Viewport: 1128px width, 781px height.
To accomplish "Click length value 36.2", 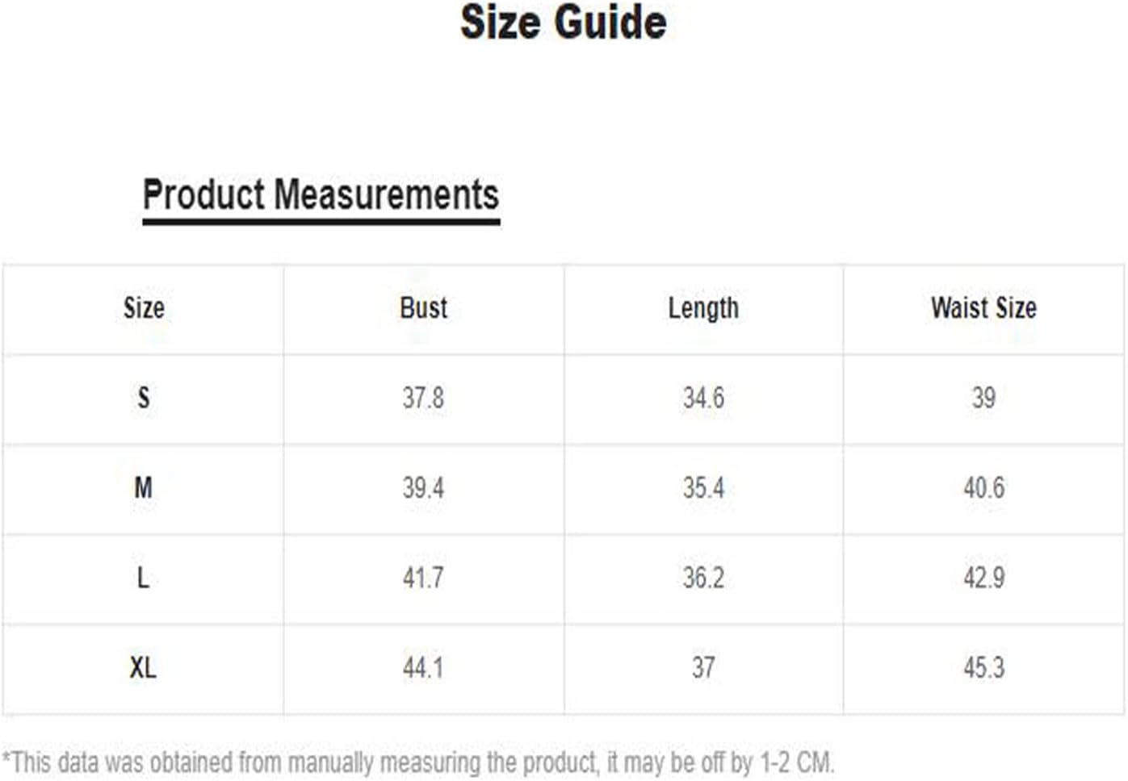I will coord(703,578).
